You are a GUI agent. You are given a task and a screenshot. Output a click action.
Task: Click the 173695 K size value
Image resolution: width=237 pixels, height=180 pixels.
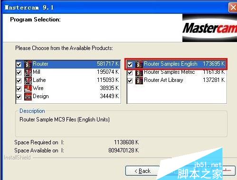coord(214,64)
